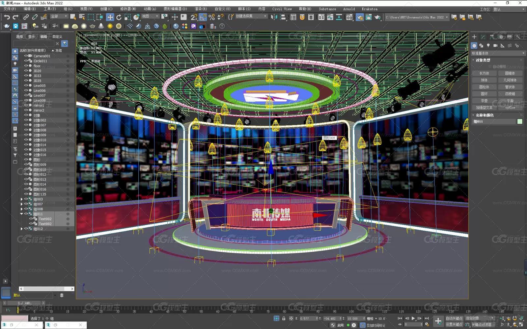Click the 圆柱体 cylinder primitive button

point(484,87)
